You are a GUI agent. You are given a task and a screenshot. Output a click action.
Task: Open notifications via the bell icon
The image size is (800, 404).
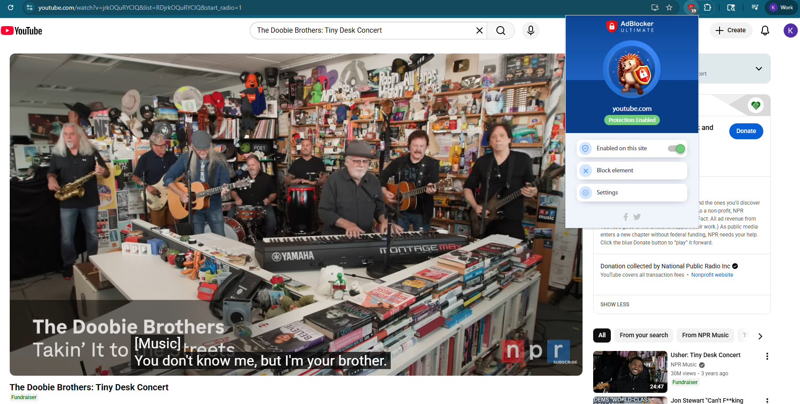[765, 30]
